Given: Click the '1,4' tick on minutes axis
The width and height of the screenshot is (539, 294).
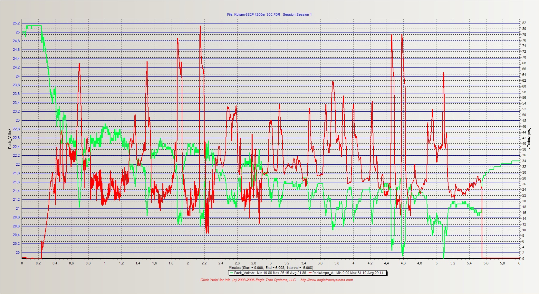Looking at the screenshot, I should [x=138, y=263].
